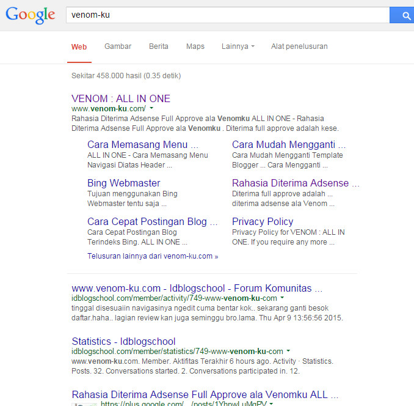Click snippet 'Cara Mudah Mengganti Template'

(287, 155)
